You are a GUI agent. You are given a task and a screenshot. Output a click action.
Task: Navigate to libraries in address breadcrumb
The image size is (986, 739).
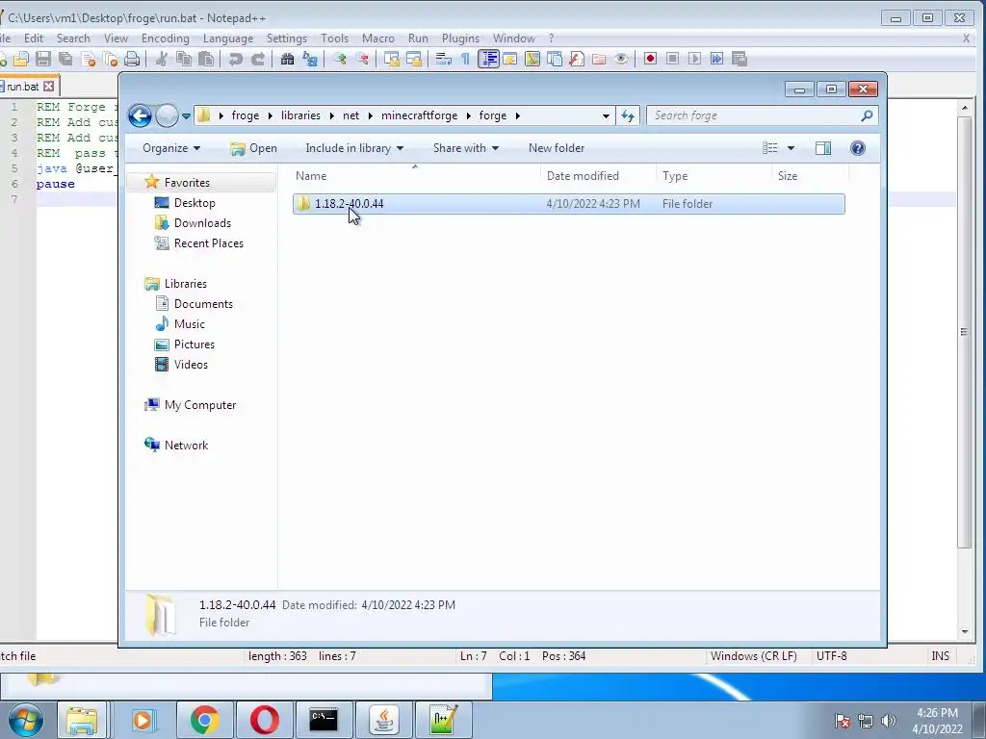point(300,115)
